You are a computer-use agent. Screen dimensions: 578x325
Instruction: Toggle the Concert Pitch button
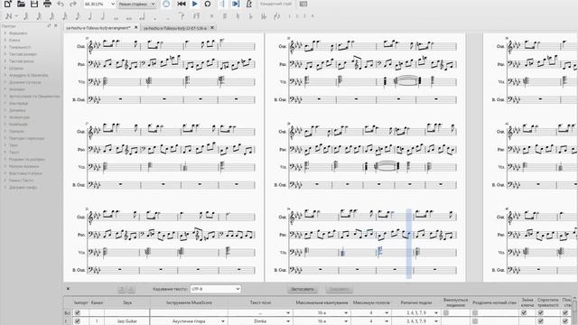[x=275, y=4]
